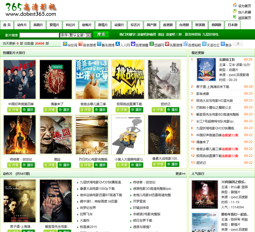Screen dimensions: 255x232
Task: Click the 影片搜索 text input field
Action: (x=39, y=35)
